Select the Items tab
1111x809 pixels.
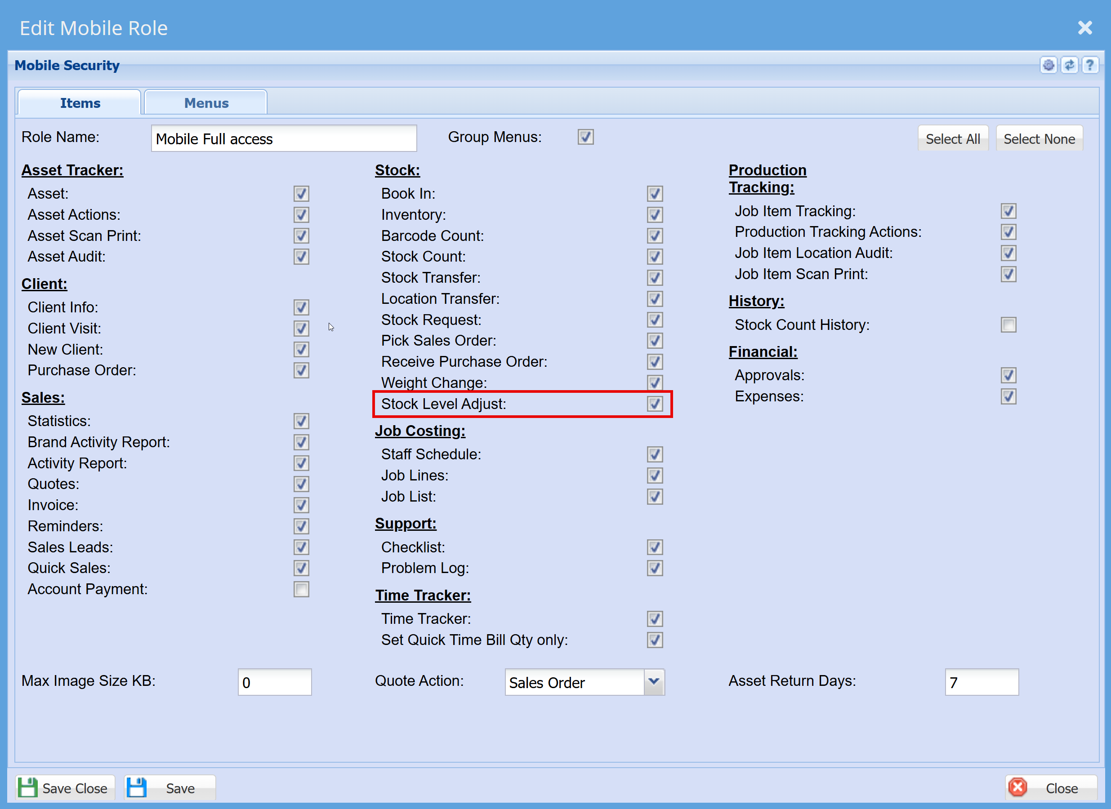[80, 103]
